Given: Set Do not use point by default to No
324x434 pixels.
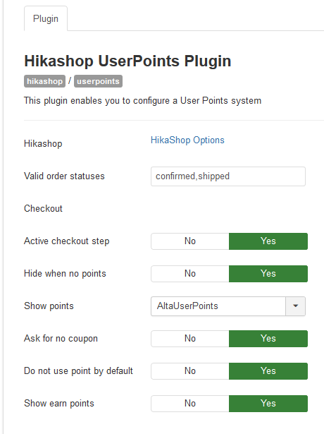Looking at the screenshot, I should 190,371.
